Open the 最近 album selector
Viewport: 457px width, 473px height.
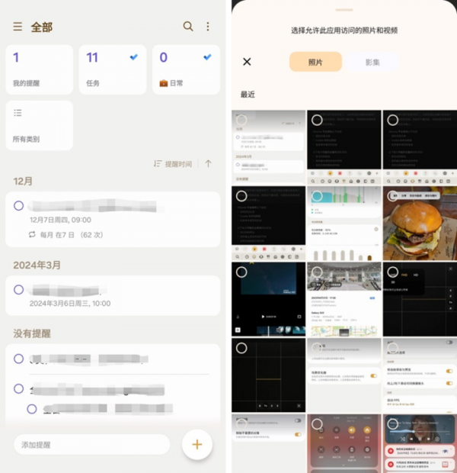click(x=248, y=95)
